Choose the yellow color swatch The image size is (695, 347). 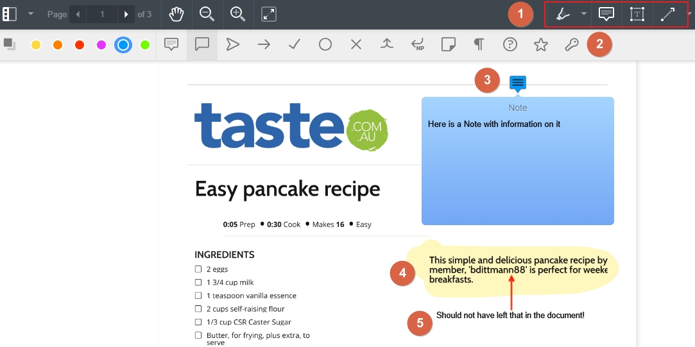[36, 45]
